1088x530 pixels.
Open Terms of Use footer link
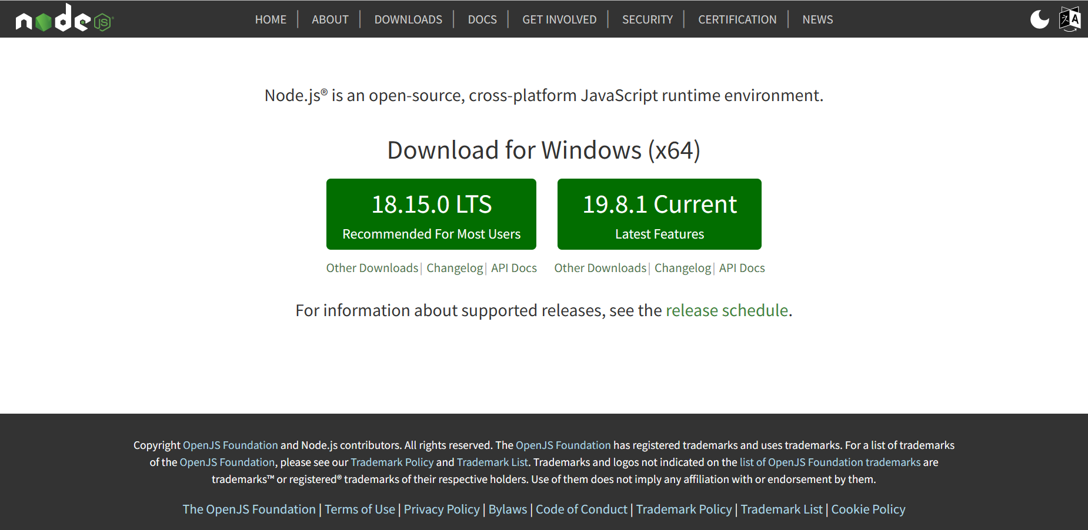point(360,509)
